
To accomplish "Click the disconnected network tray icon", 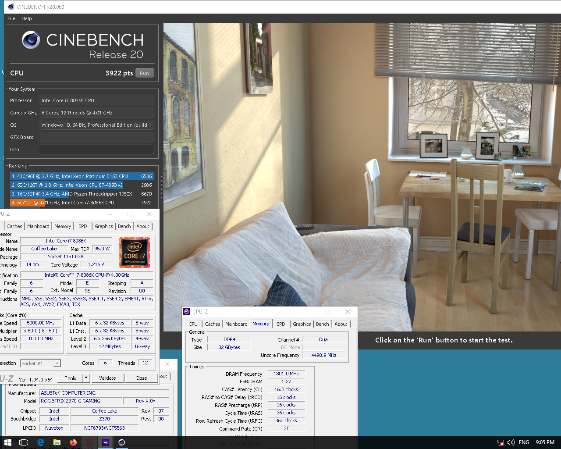I will click(x=501, y=442).
